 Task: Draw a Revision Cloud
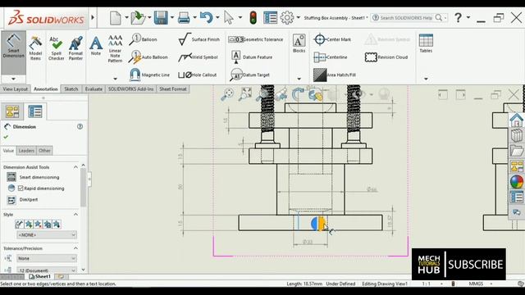pyautogui.click(x=386, y=57)
